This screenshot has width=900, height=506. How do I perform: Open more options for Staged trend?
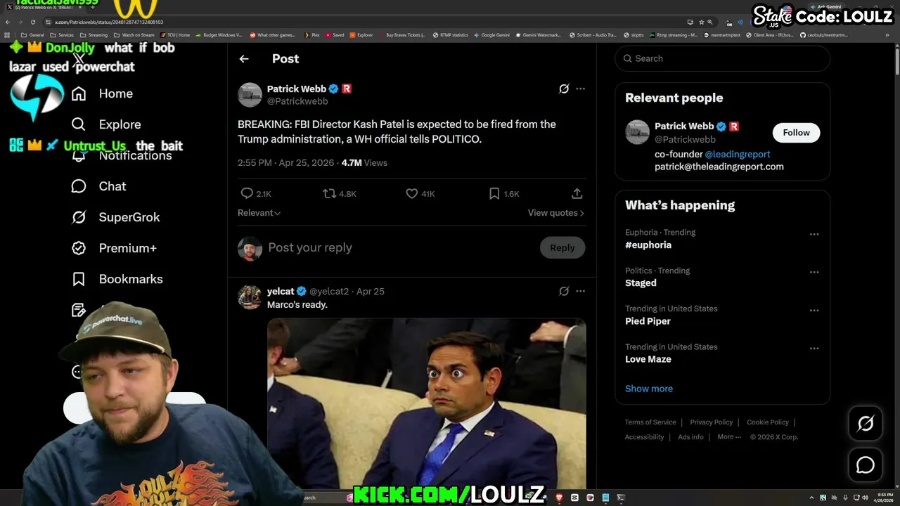[x=814, y=272]
